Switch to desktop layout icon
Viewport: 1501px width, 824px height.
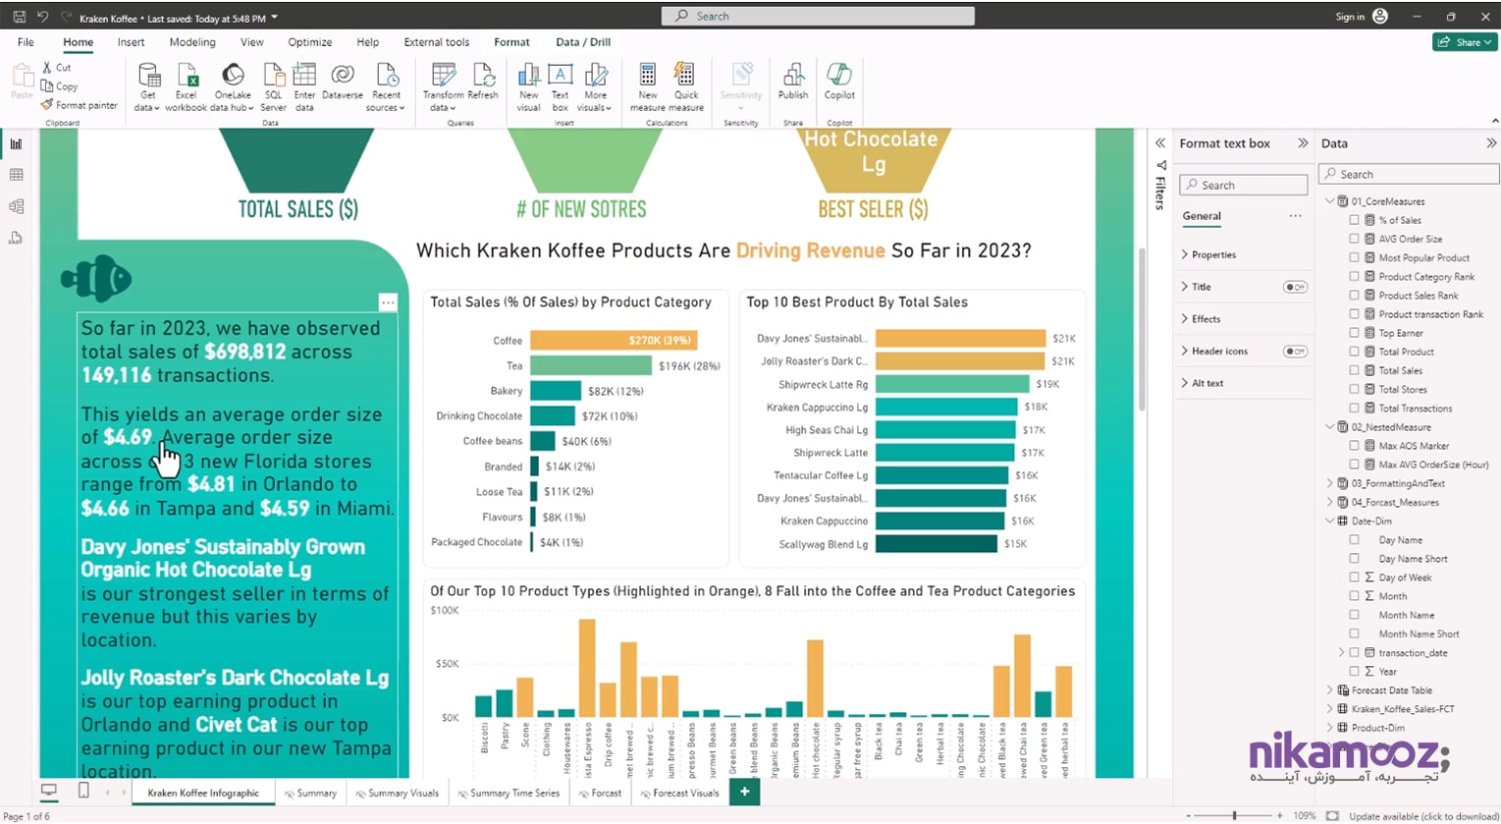[x=49, y=791]
